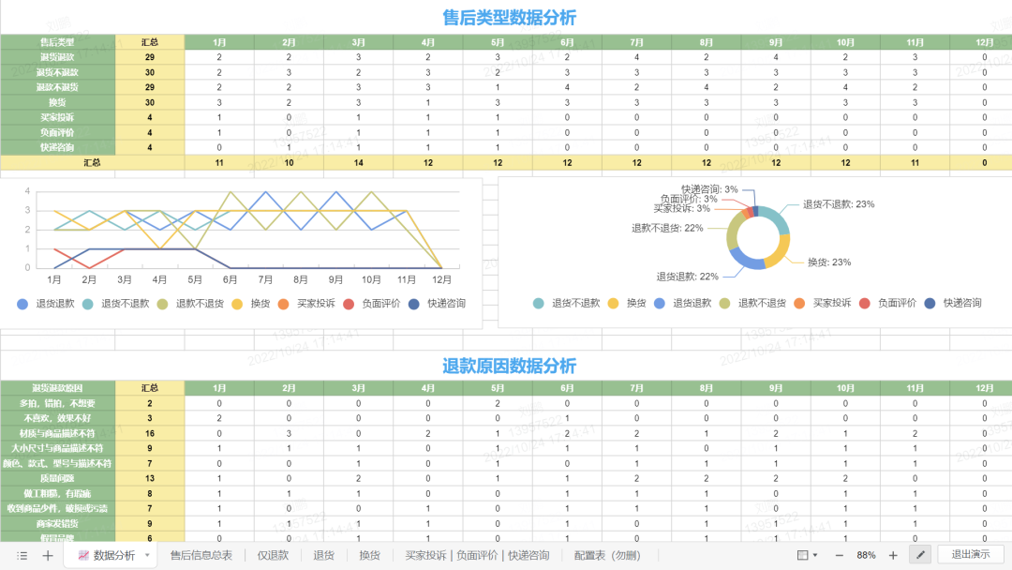The height and width of the screenshot is (570, 1012).
Task: Toggle 退货不退款 series in line chart legend
Action: [x=116, y=304]
